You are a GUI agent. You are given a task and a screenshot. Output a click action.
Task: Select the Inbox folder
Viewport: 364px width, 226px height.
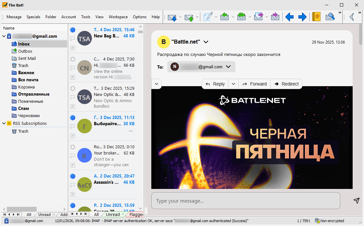pyautogui.click(x=24, y=44)
